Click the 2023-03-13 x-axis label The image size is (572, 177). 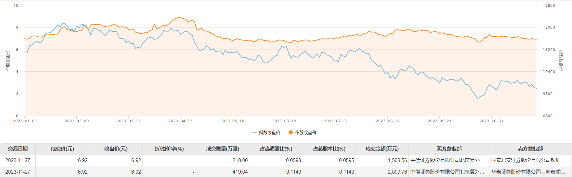click(x=129, y=121)
